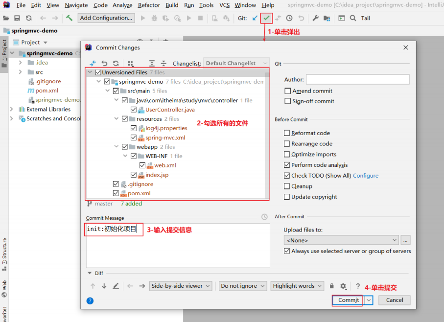Collapse the resources folder in changes tree
The image size is (444, 322).
click(116, 119)
